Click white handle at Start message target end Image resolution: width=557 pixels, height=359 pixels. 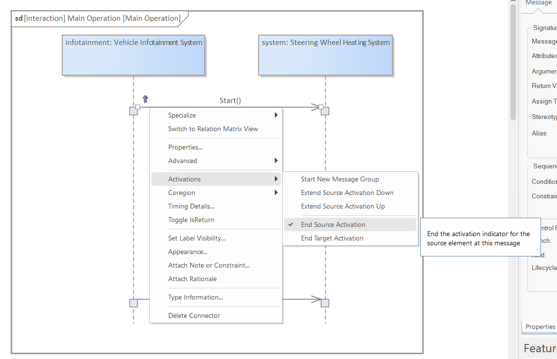point(321,107)
